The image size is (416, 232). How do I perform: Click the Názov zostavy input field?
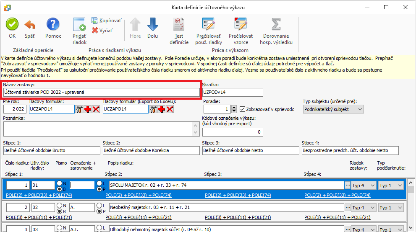[x=101, y=92]
